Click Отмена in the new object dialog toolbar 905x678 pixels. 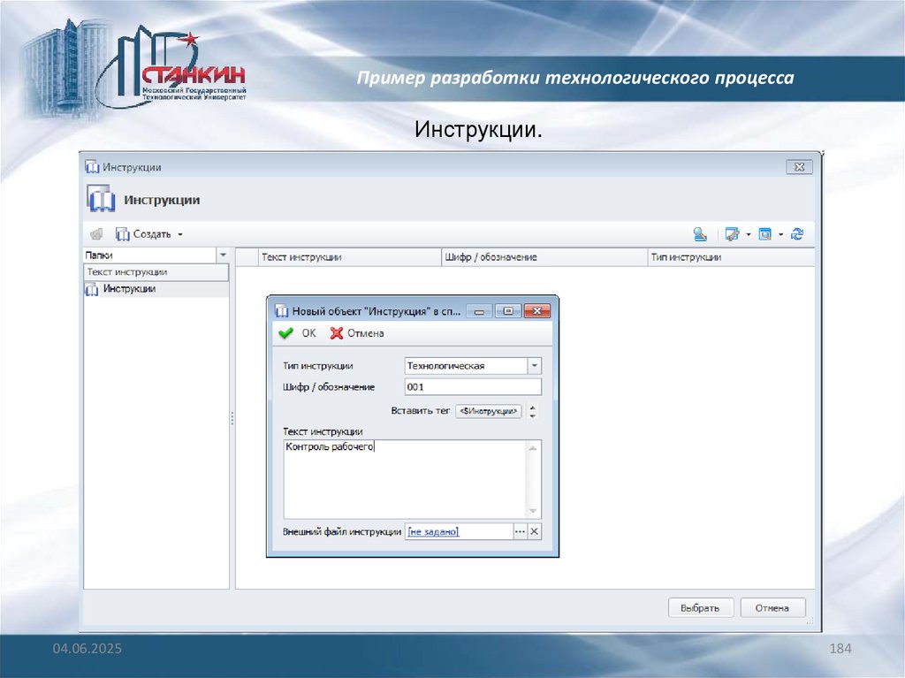pyautogui.click(x=357, y=333)
